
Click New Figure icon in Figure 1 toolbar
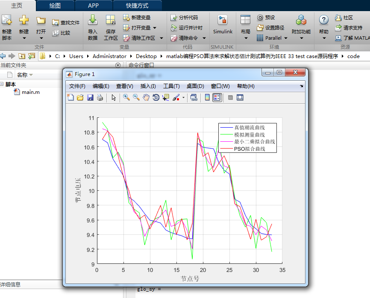point(70,97)
